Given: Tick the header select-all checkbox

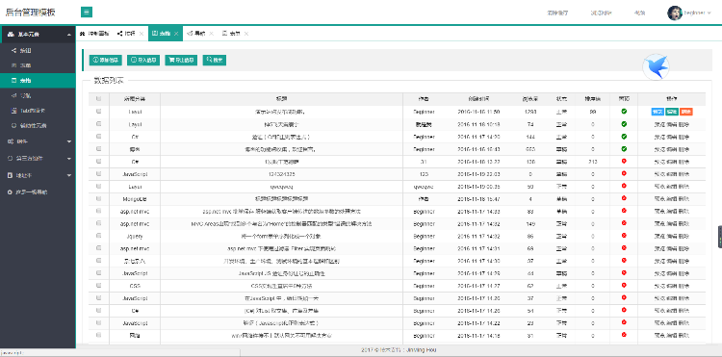Looking at the screenshot, I should 98,98.
